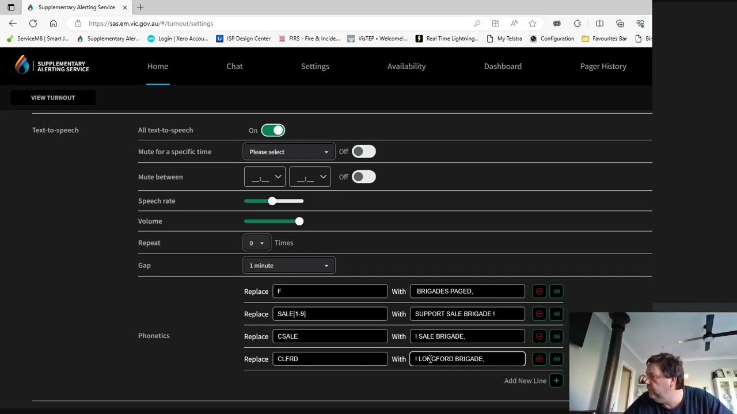Click the Replace field containing CLFRD

coord(330,359)
